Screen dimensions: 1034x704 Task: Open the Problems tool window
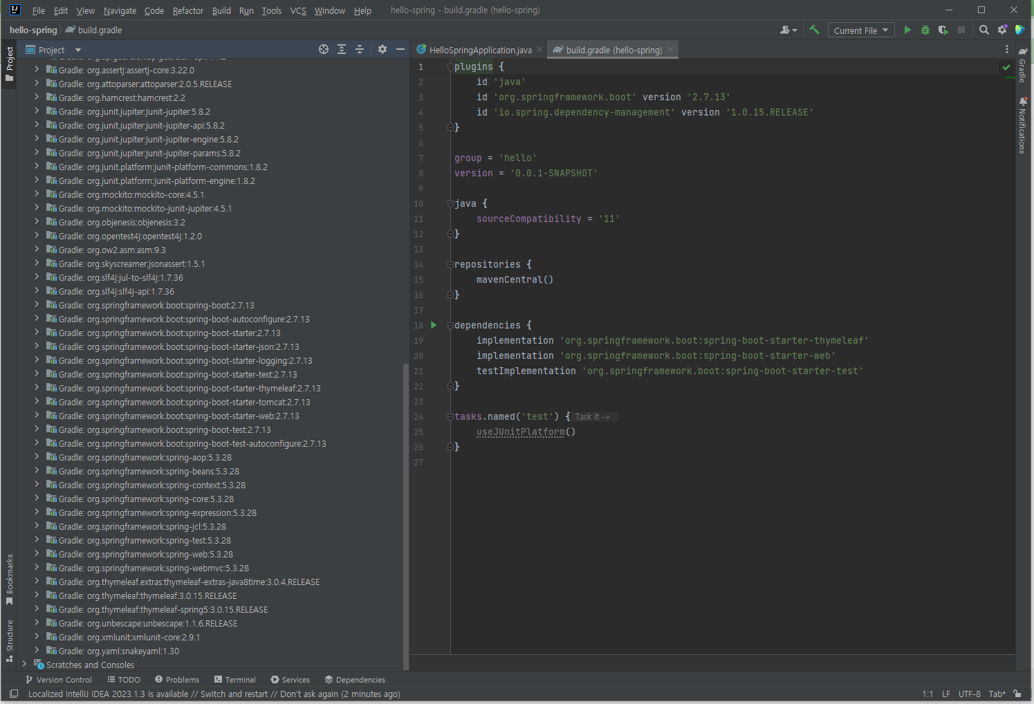pos(177,680)
